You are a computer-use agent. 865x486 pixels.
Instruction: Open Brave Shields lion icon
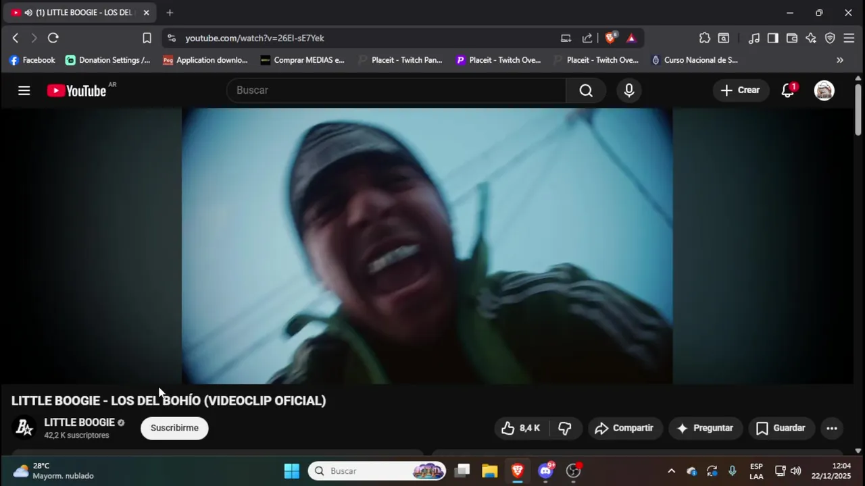click(610, 38)
